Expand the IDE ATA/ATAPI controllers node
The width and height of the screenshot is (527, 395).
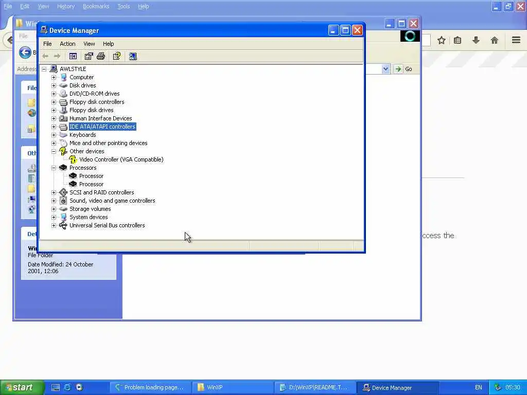54,127
